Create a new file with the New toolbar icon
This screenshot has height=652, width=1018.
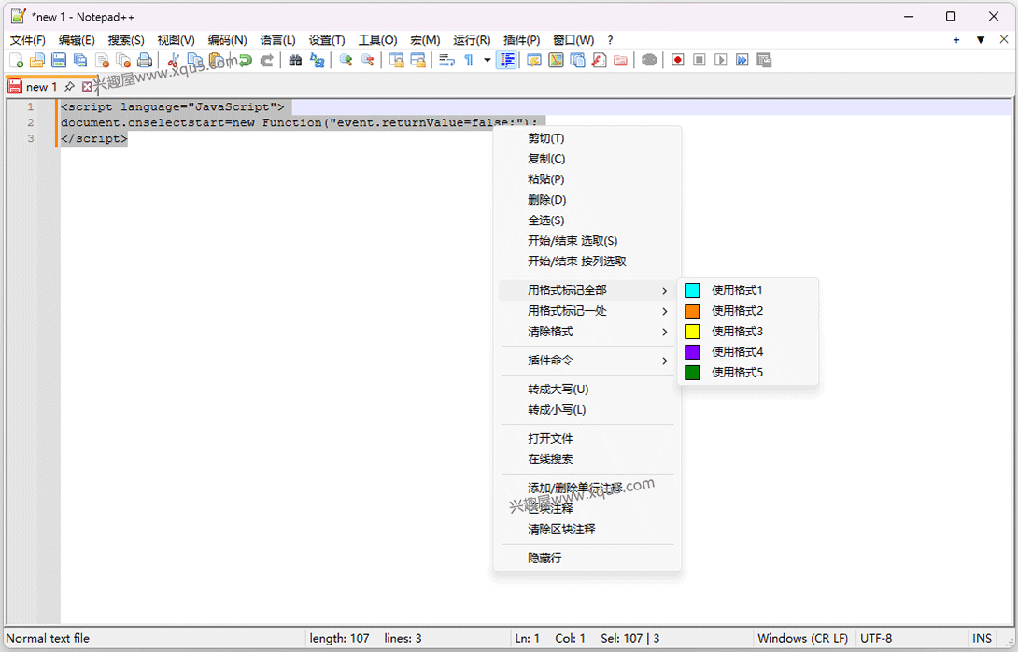pyautogui.click(x=16, y=61)
